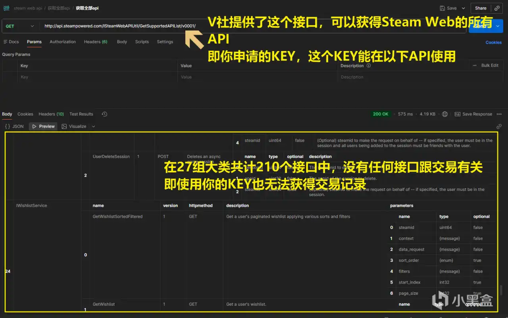Click the 200 OK status indicator
This screenshot has width=508, height=318.
point(381,114)
